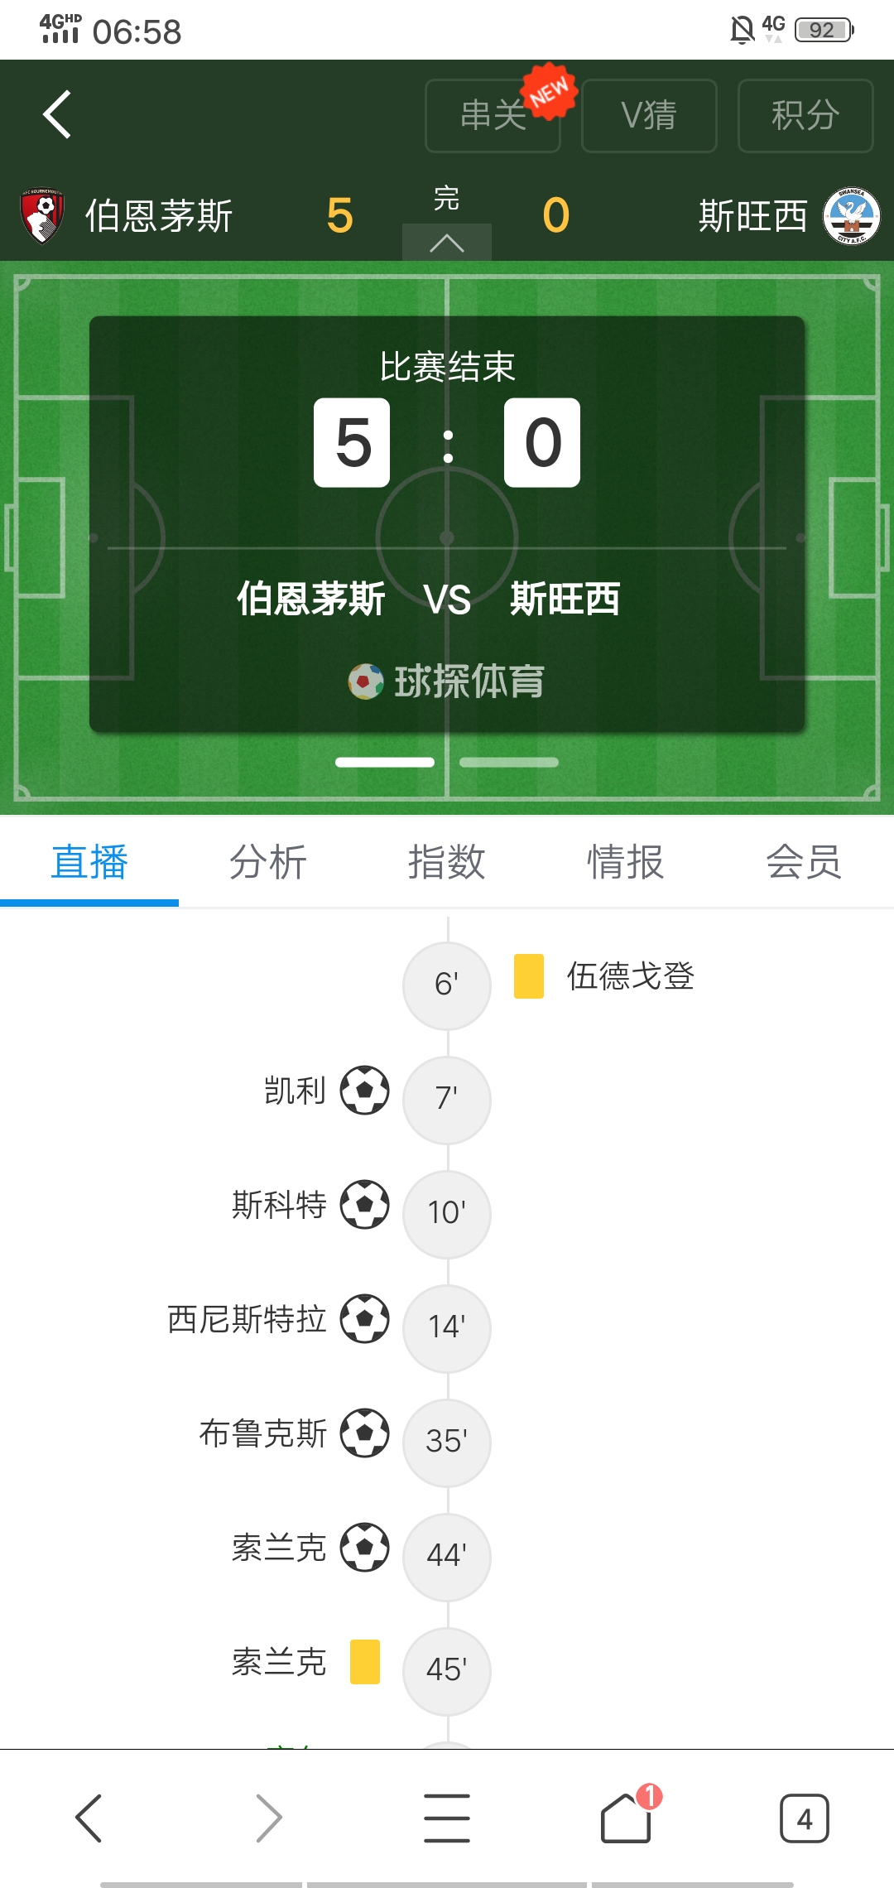The height and width of the screenshot is (1888, 894).
Task: Tap the 35' timeline marker
Action: [447, 1442]
